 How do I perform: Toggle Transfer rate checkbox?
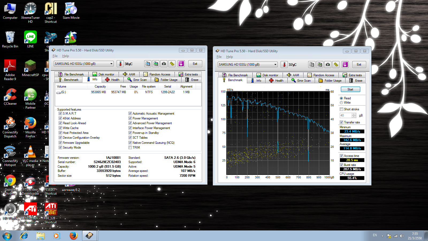pos(341,122)
